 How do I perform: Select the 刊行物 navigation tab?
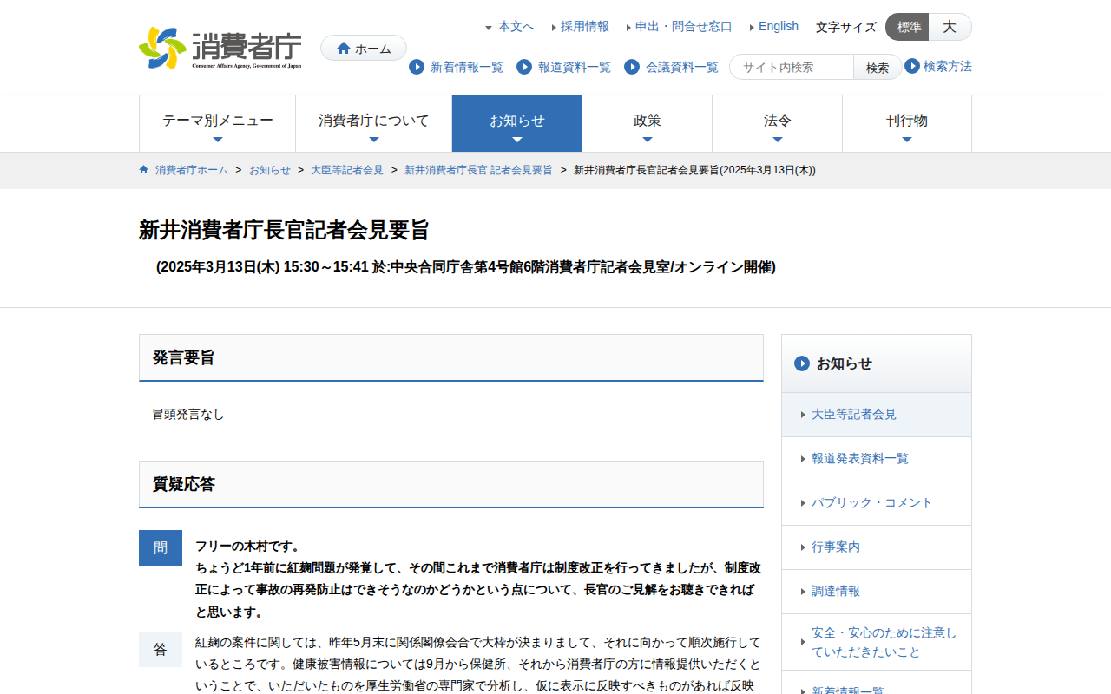tap(906, 123)
